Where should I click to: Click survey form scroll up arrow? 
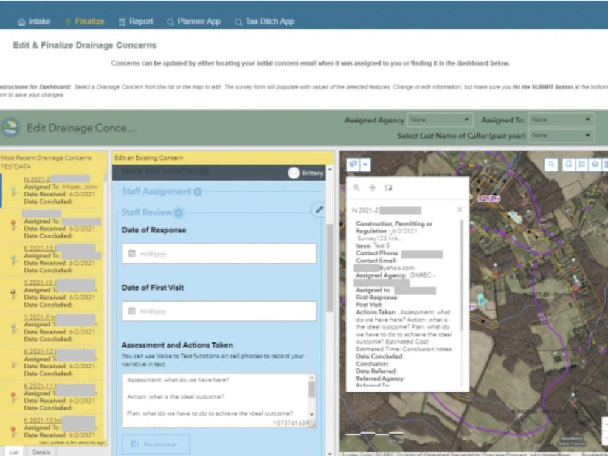330,170
